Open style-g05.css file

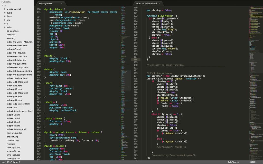pyautogui.click(x=13, y=155)
